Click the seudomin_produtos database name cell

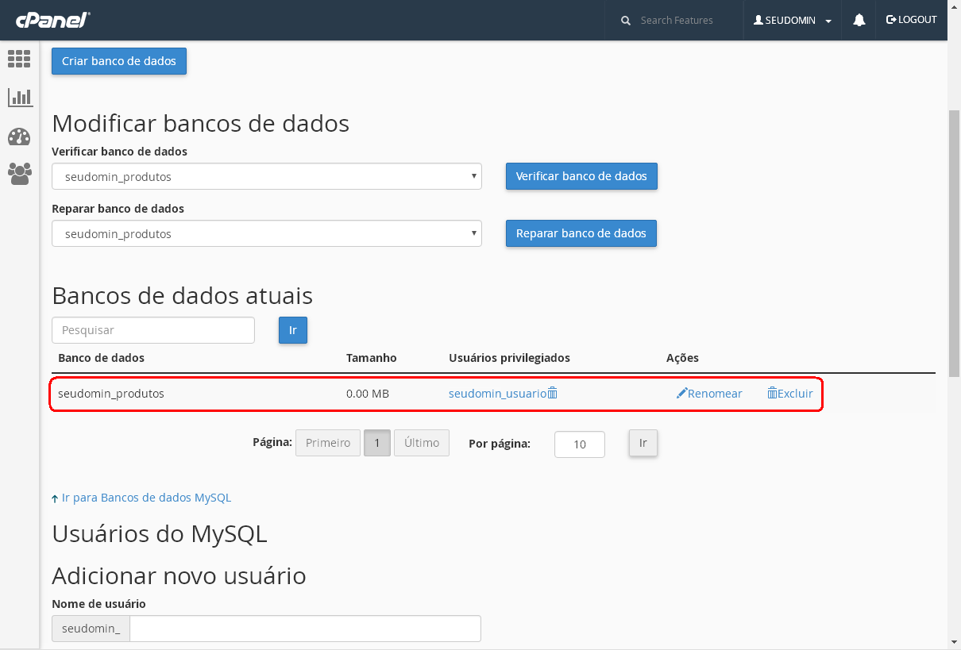click(111, 393)
